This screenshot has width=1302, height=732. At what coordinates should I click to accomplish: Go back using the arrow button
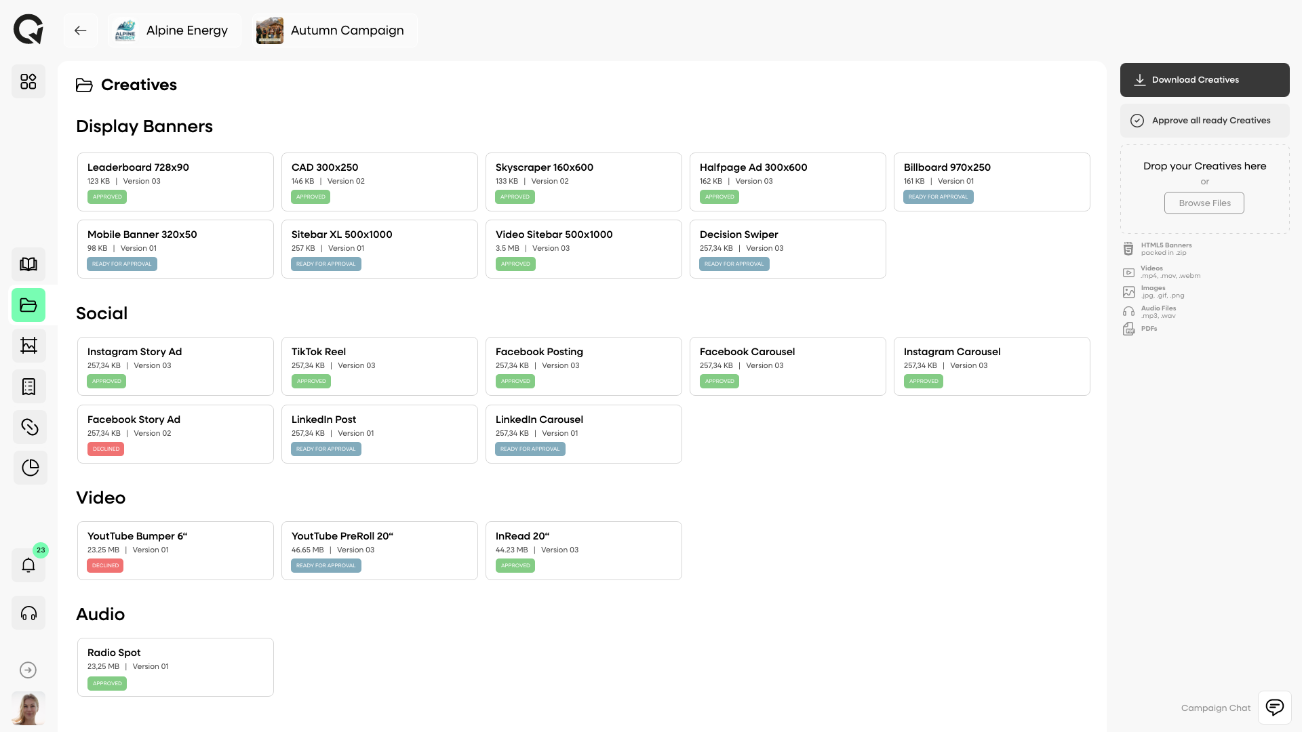(80, 30)
